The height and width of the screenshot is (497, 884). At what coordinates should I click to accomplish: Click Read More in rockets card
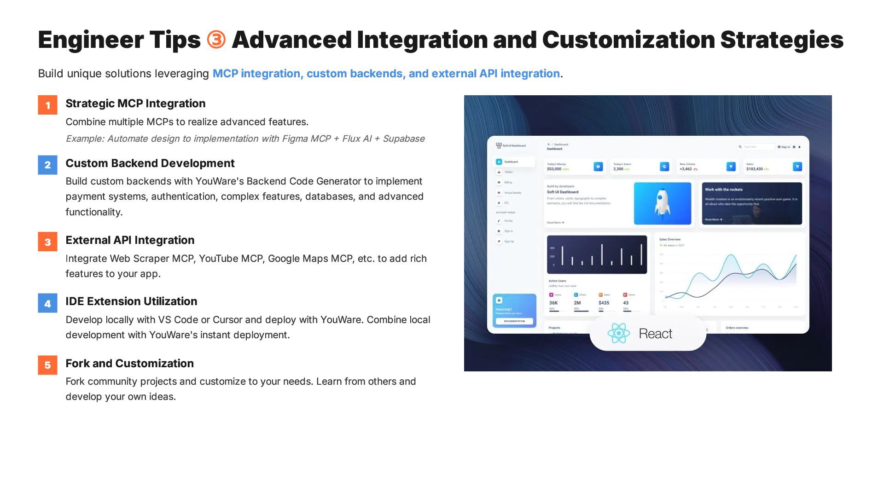[713, 220]
